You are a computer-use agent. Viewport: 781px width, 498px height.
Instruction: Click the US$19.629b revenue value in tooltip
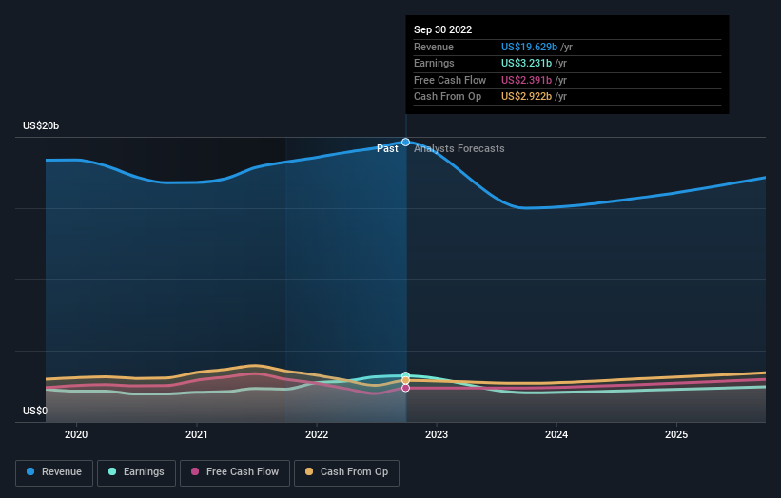(x=529, y=47)
